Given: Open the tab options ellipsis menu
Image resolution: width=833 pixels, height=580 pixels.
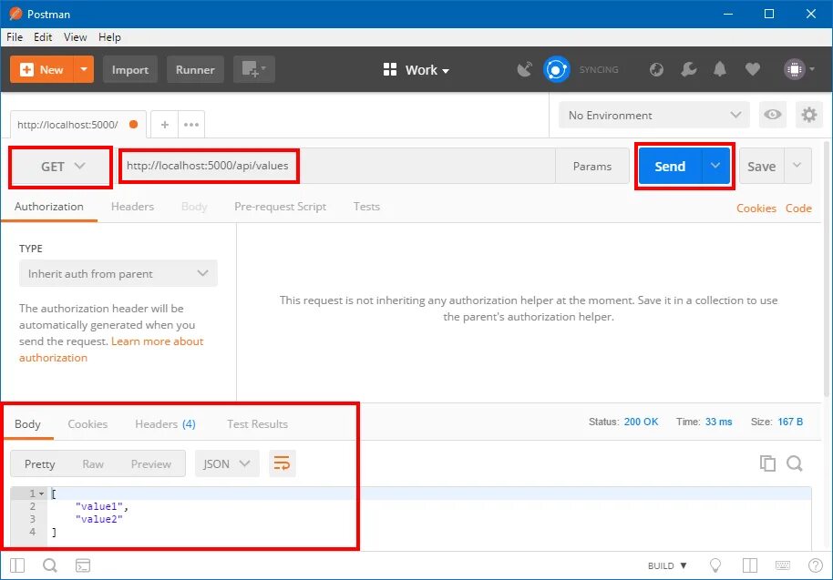Looking at the screenshot, I should tap(191, 125).
